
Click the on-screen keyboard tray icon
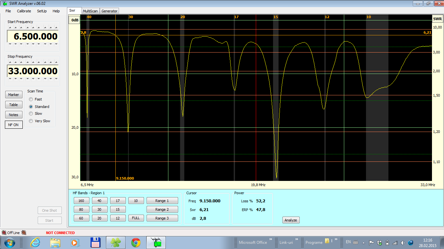pos(356,242)
